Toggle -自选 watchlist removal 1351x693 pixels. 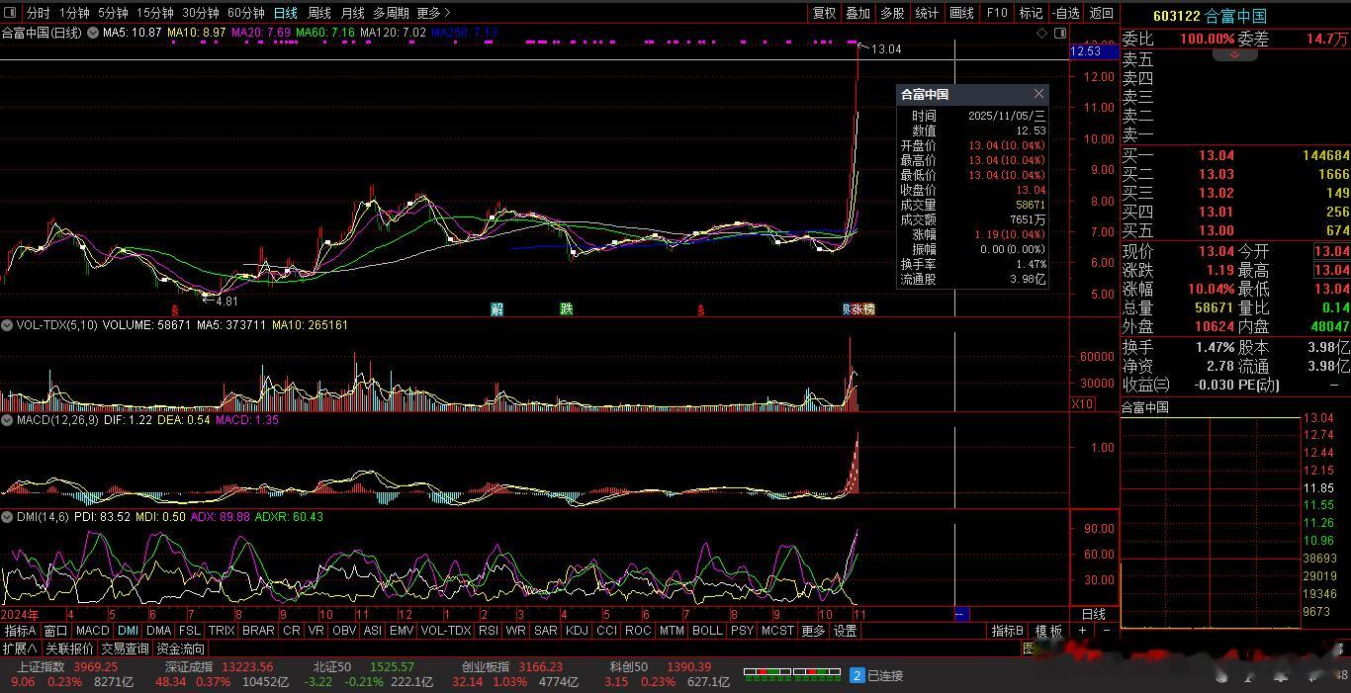click(x=1066, y=13)
